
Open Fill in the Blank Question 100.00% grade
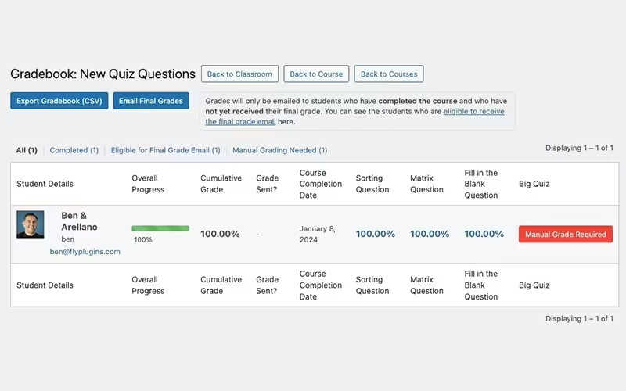(x=484, y=234)
